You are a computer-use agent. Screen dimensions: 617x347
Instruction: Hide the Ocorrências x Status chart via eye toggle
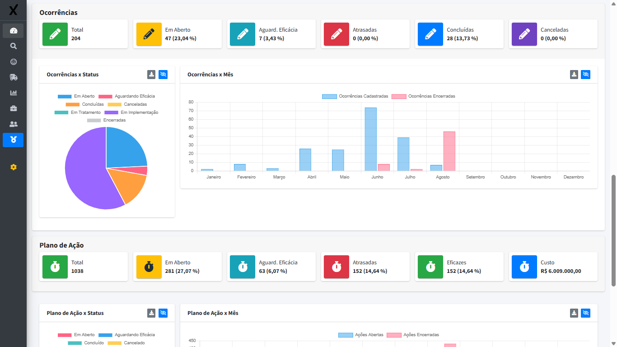(163, 74)
